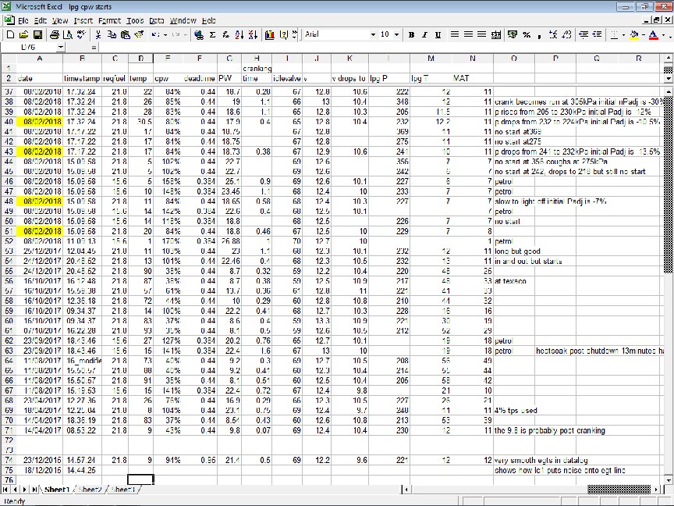
Task: Toggle center alignment
Action: click(468, 35)
